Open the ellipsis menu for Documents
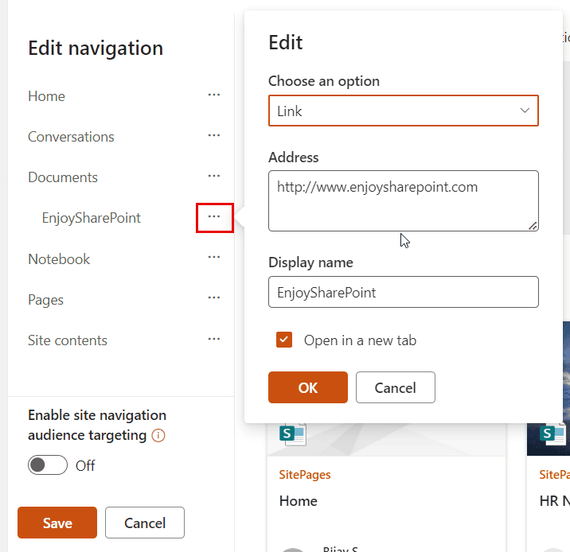The width and height of the screenshot is (570, 552). point(213,176)
